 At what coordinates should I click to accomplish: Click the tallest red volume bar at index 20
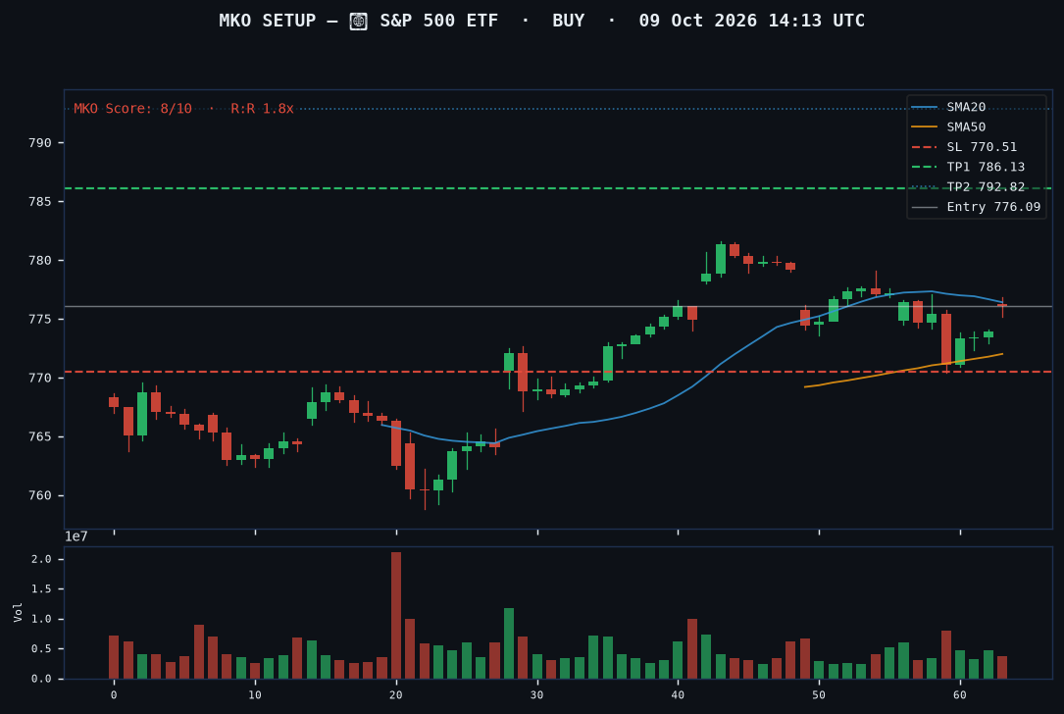tap(396, 616)
